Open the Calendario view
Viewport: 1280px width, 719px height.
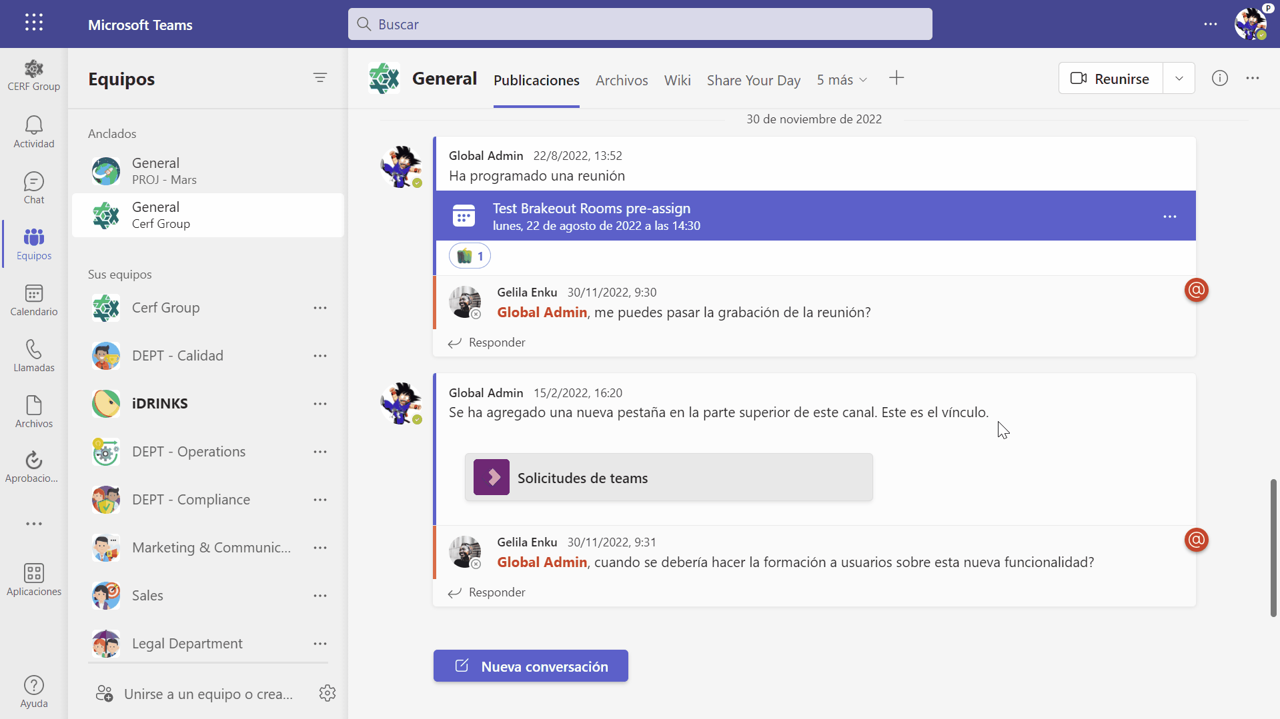tap(34, 300)
